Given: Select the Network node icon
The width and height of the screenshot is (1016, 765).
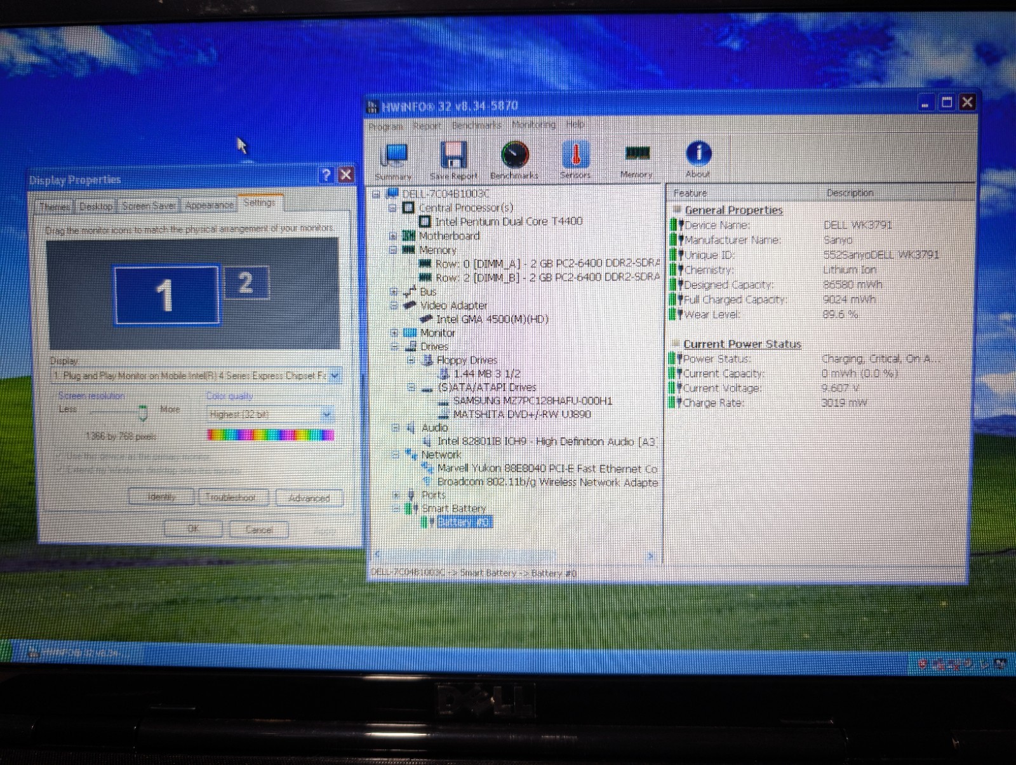Looking at the screenshot, I should coord(411,454).
